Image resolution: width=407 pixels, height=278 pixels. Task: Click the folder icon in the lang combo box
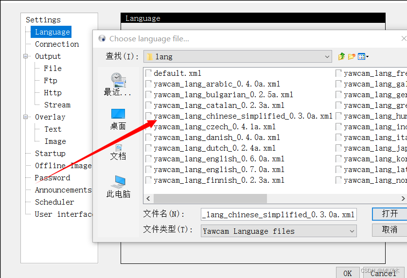(x=150, y=56)
